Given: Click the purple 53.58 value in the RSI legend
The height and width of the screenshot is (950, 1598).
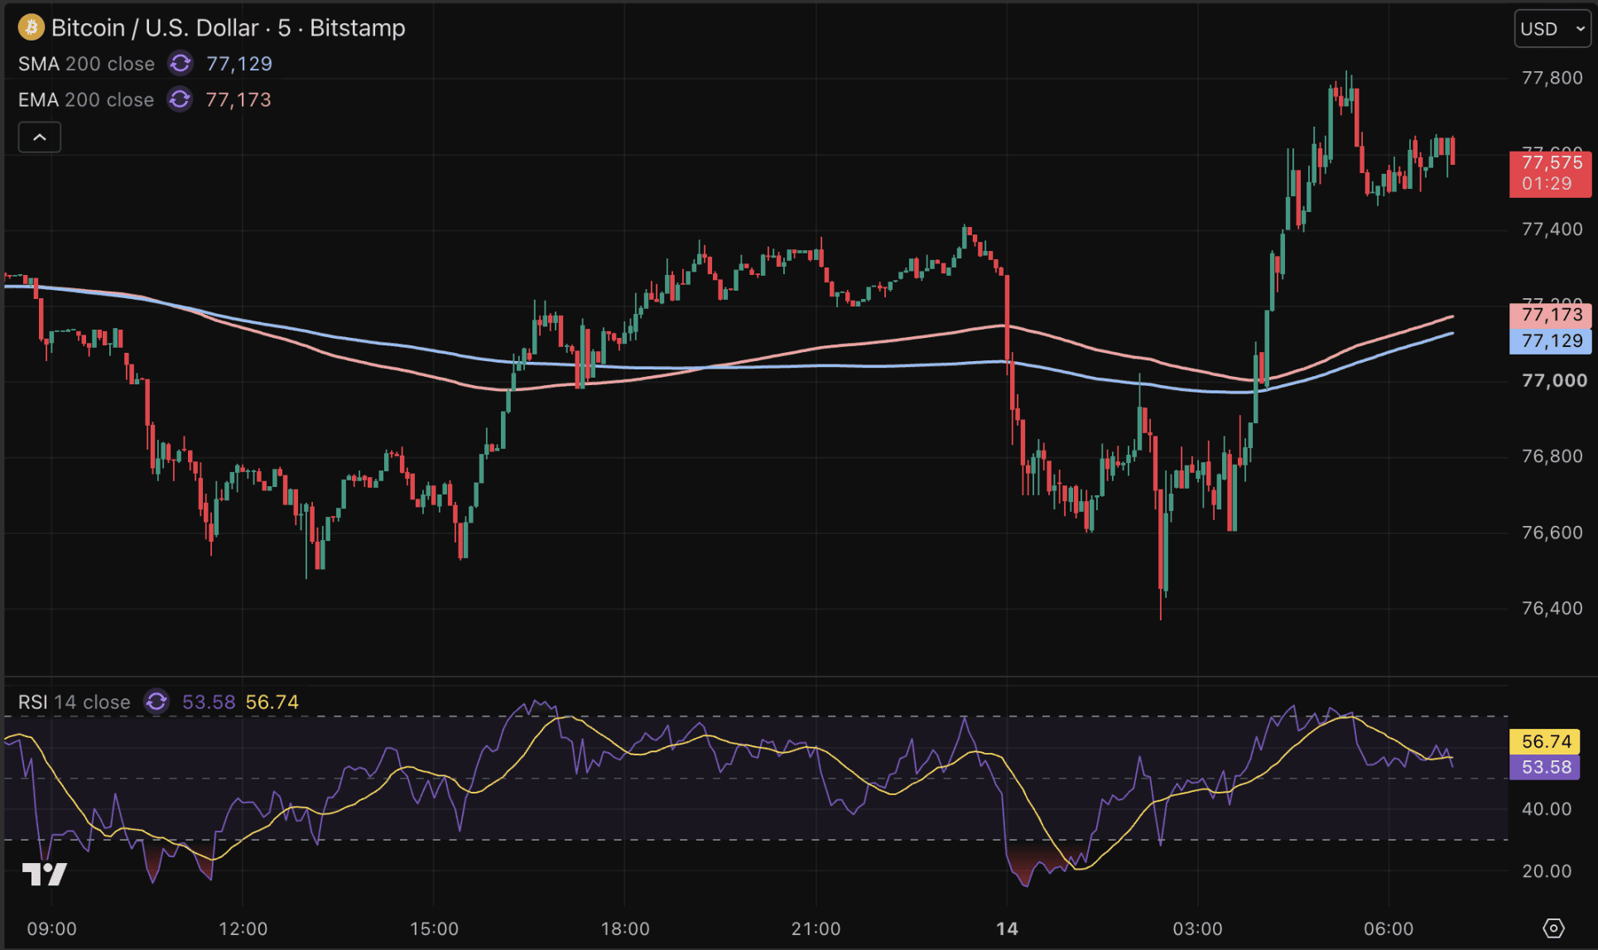Looking at the screenshot, I should click(209, 702).
